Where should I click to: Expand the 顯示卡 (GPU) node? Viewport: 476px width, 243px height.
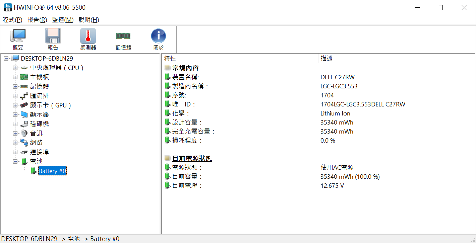[15, 105]
